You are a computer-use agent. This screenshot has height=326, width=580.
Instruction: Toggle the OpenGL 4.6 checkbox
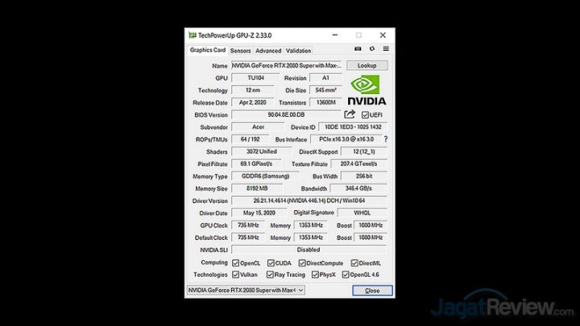[346, 274]
